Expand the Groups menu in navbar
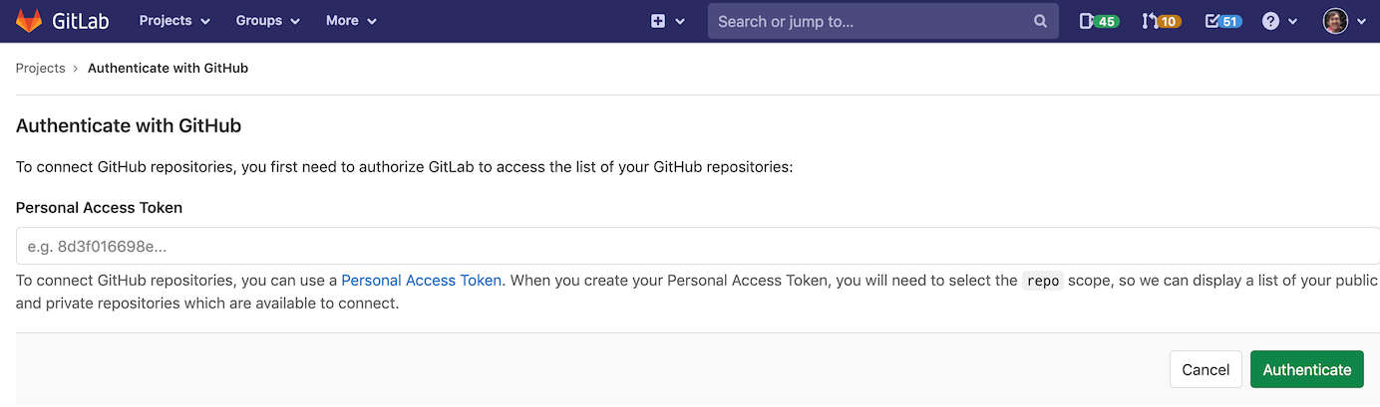 tap(267, 21)
